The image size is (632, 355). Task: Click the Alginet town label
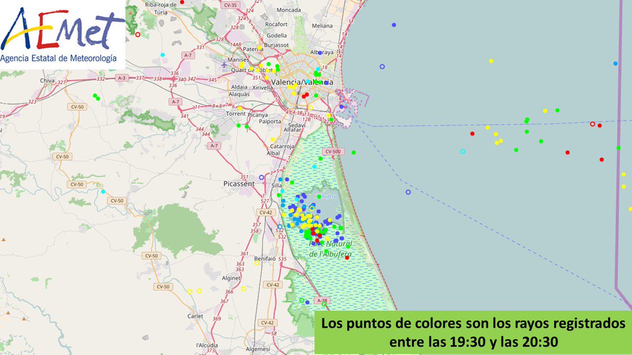pyautogui.click(x=232, y=278)
